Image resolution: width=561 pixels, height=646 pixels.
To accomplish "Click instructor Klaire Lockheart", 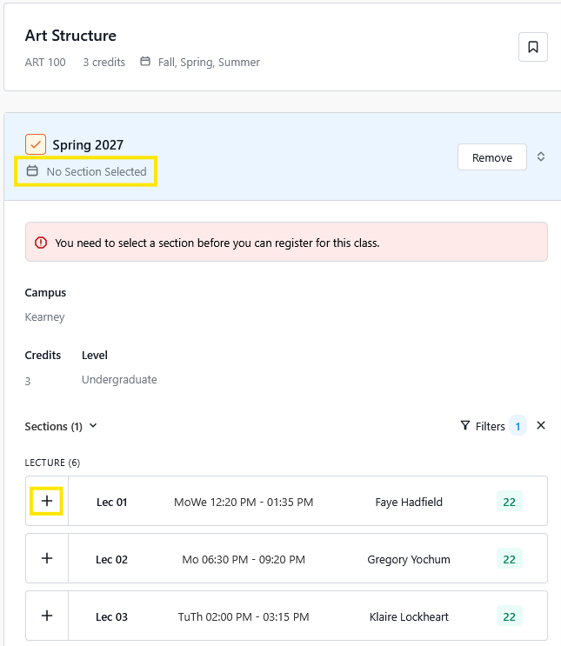I will pyautogui.click(x=409, y=616).
